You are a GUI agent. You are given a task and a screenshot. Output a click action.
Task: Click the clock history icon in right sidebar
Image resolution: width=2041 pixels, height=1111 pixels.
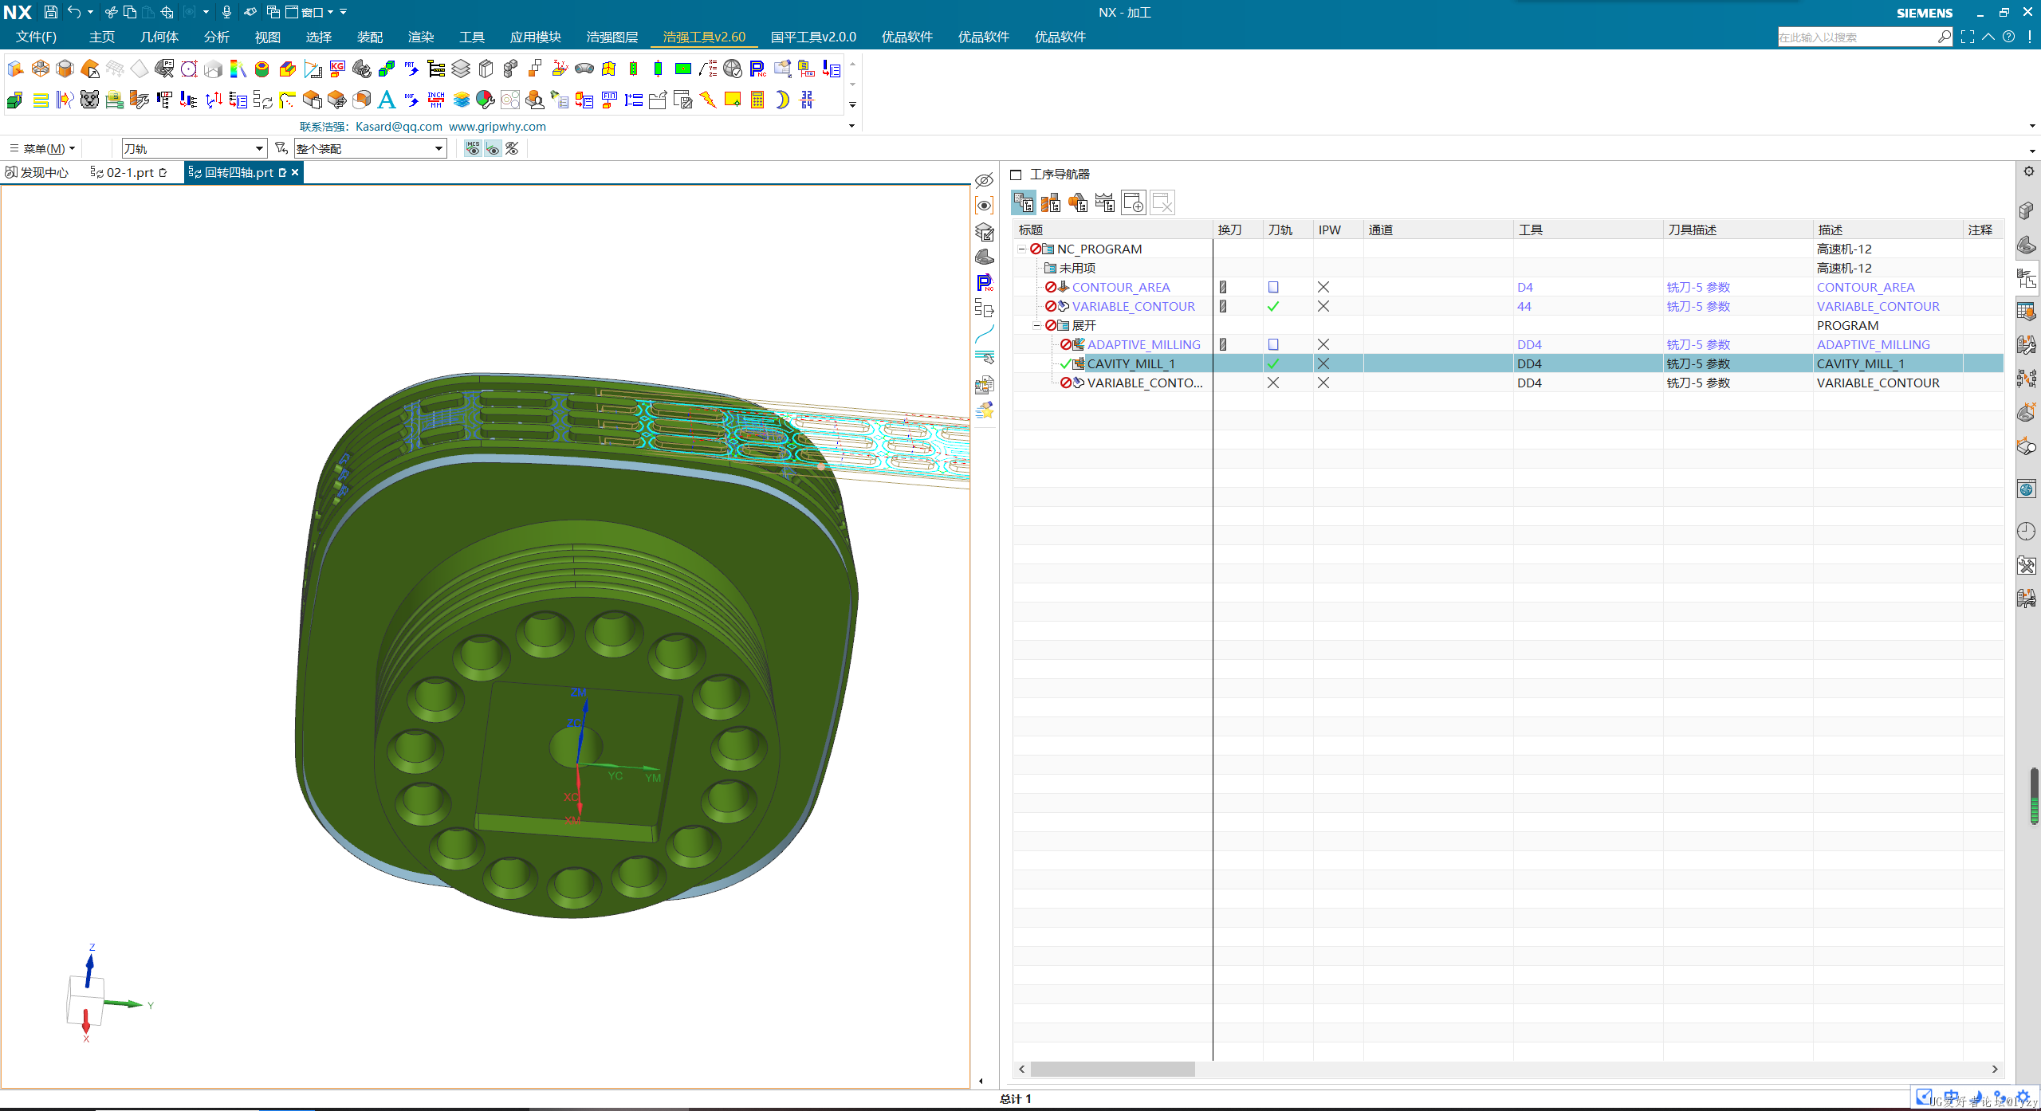2027,532
